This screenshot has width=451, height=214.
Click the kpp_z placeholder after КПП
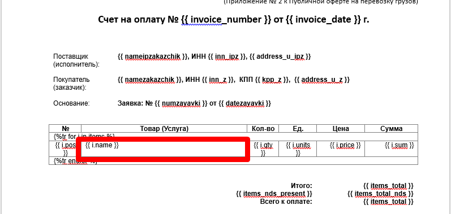(272, 80)
